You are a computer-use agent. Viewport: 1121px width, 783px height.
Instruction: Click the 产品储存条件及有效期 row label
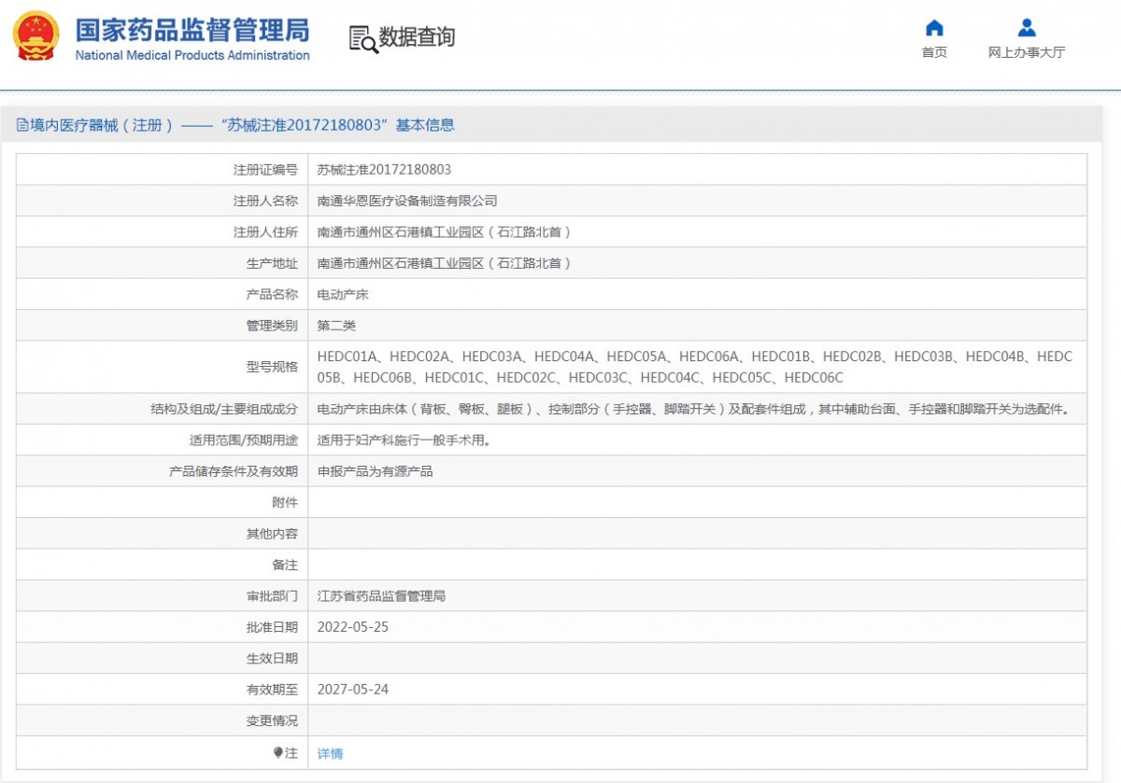click(234, 471)
